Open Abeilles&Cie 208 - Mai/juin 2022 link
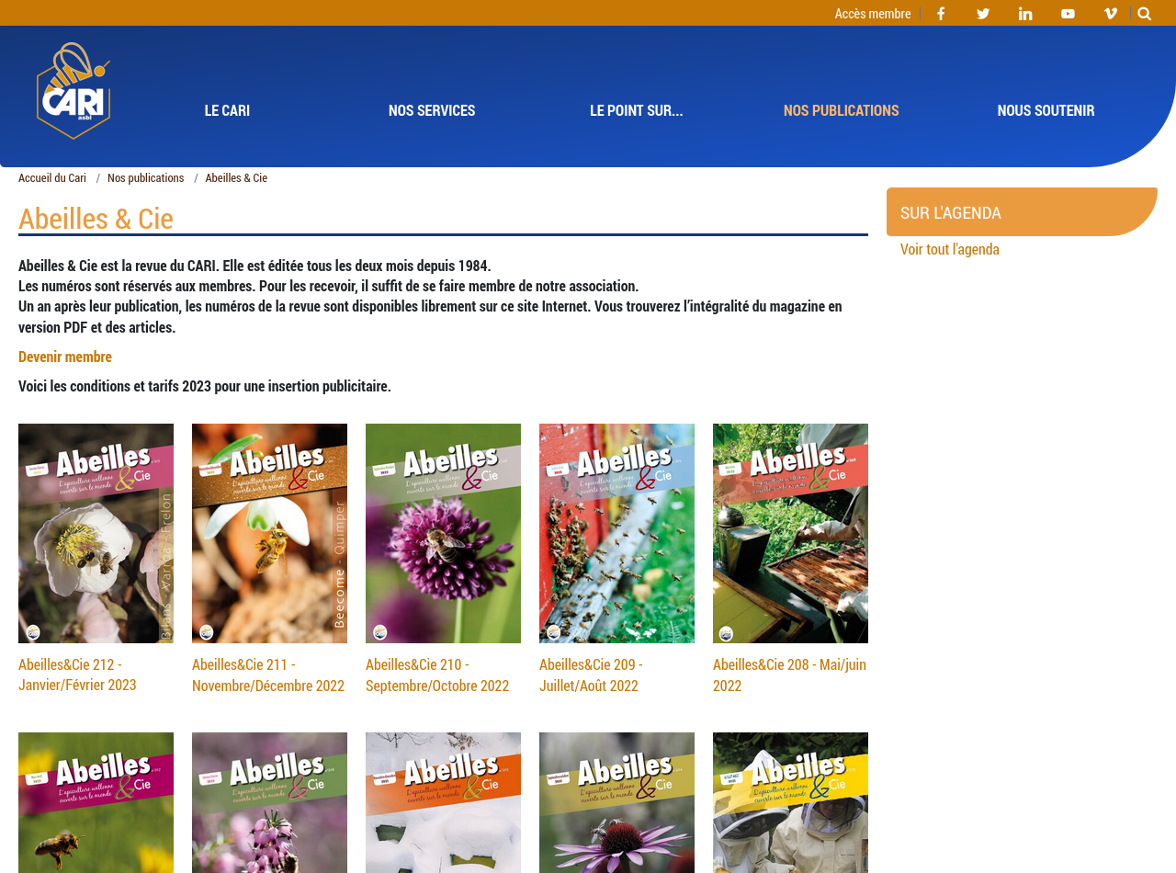 pyautogui.click(x=789, y=675)
